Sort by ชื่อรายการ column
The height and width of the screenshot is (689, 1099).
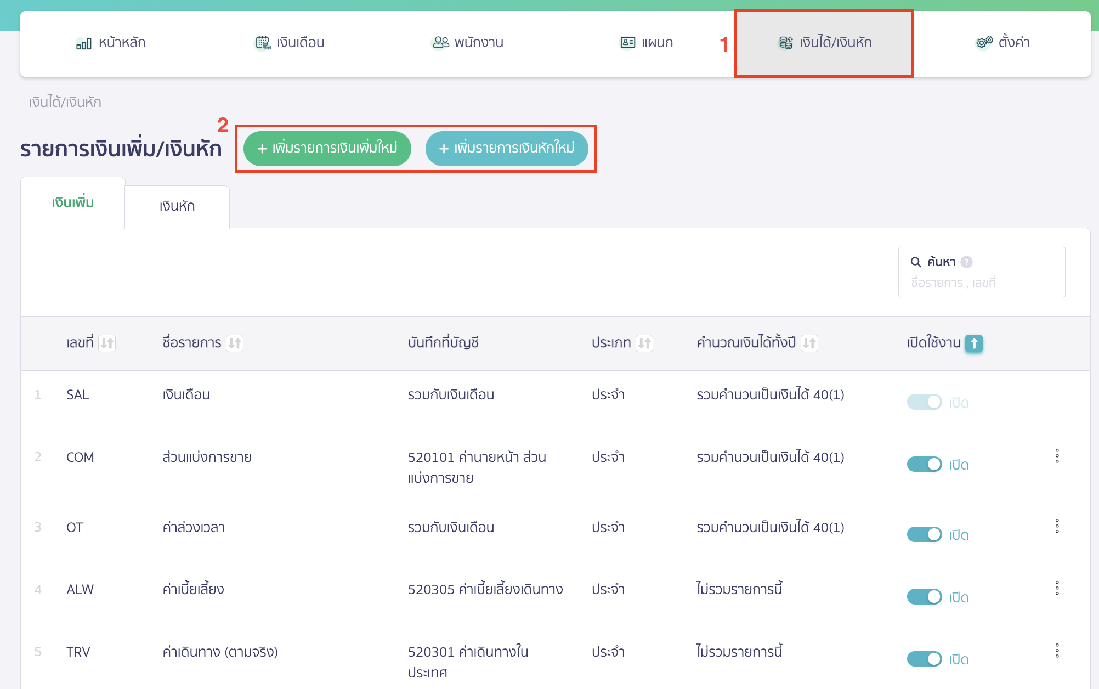(x=235, y=343)
